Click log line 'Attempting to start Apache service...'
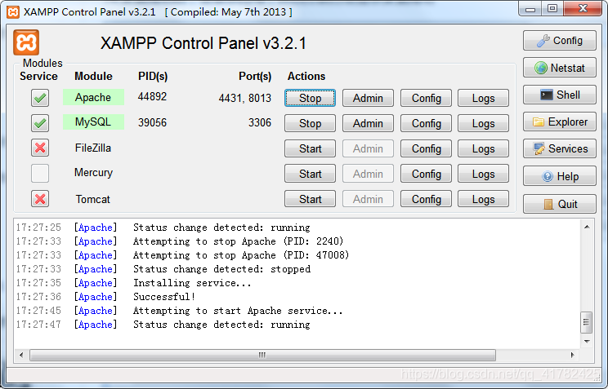This screenshot has width=608, height=389. [238, 311]
